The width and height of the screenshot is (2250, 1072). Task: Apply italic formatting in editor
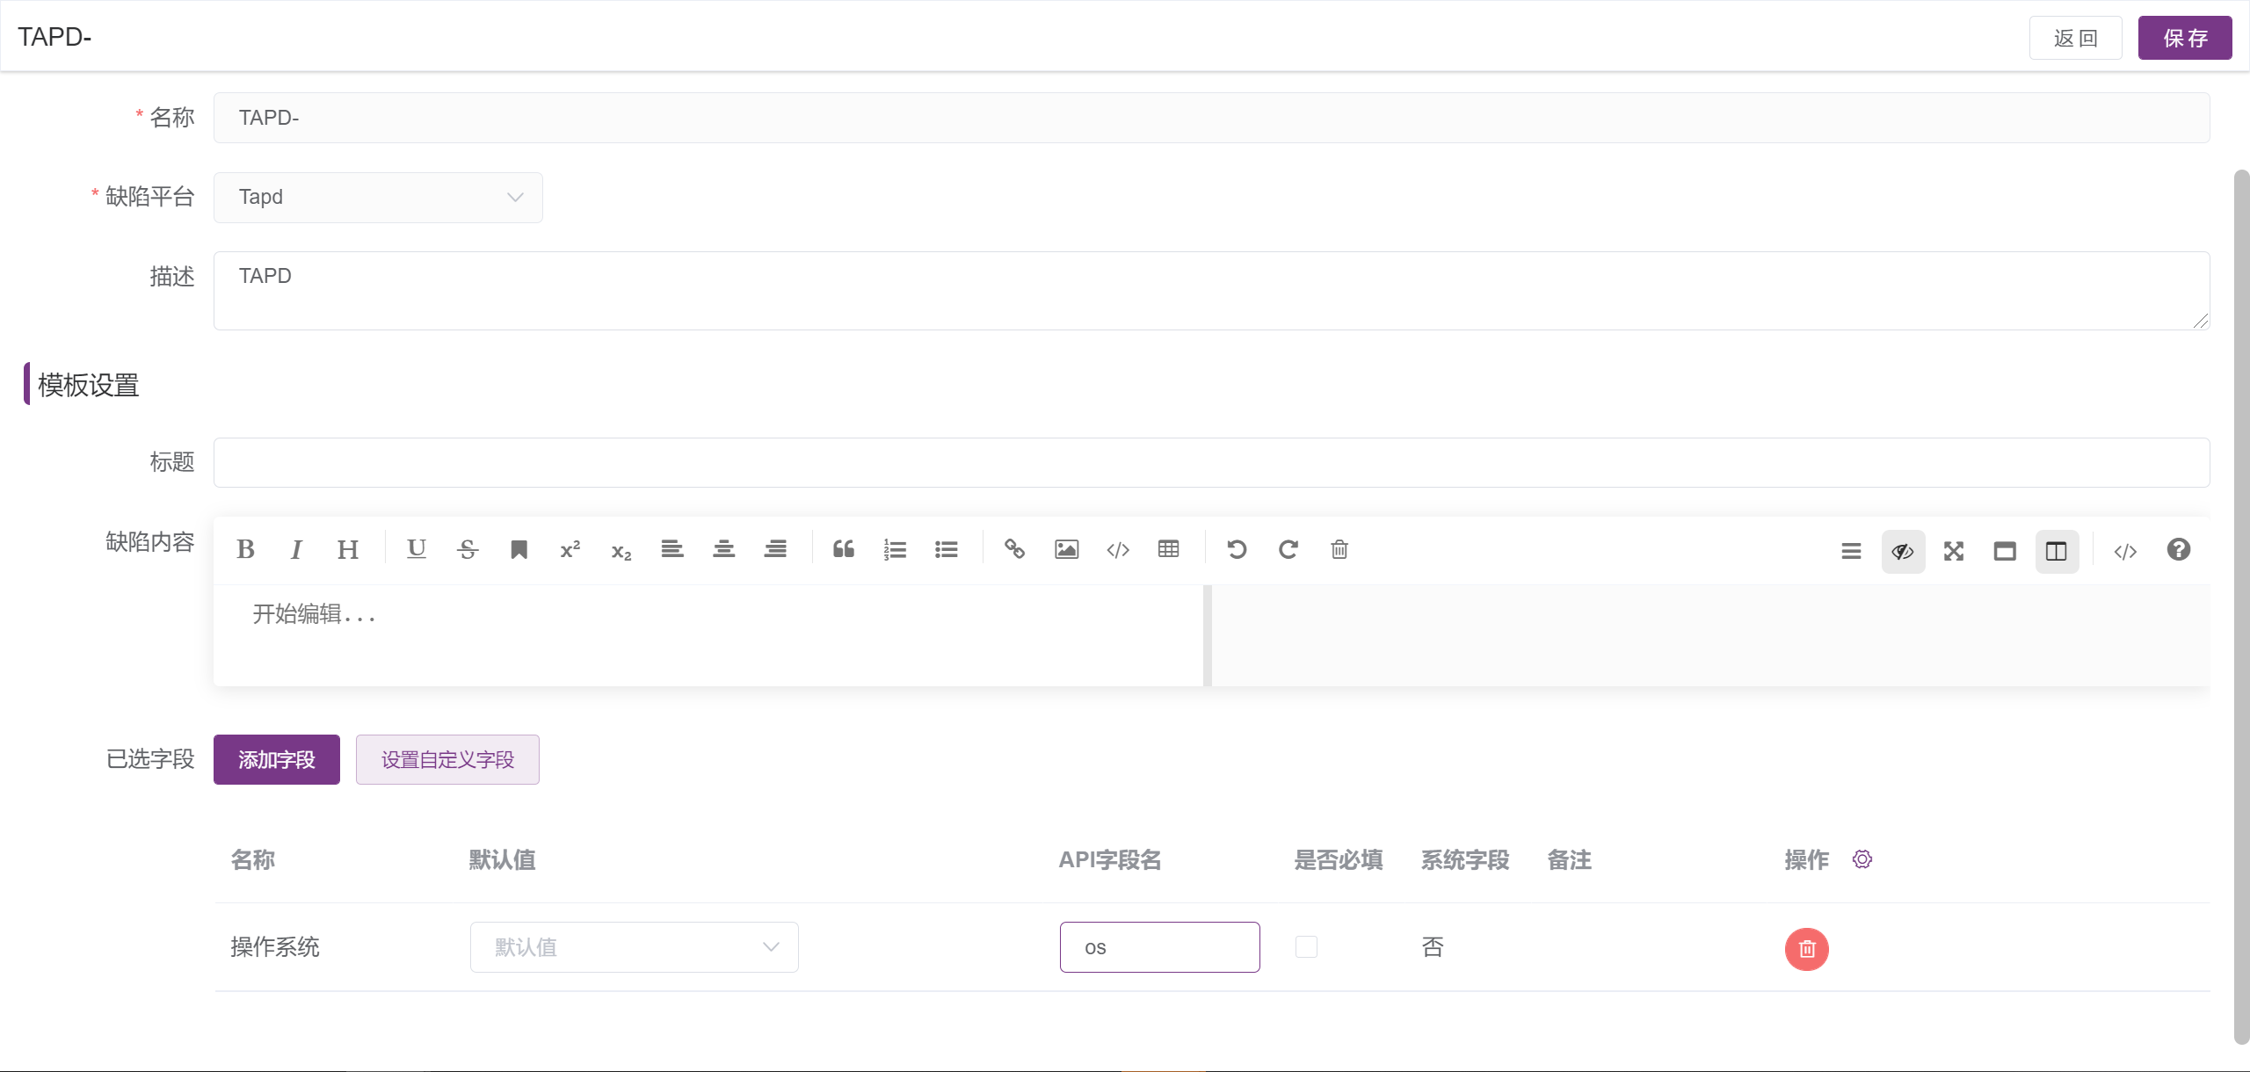(296, 550)
